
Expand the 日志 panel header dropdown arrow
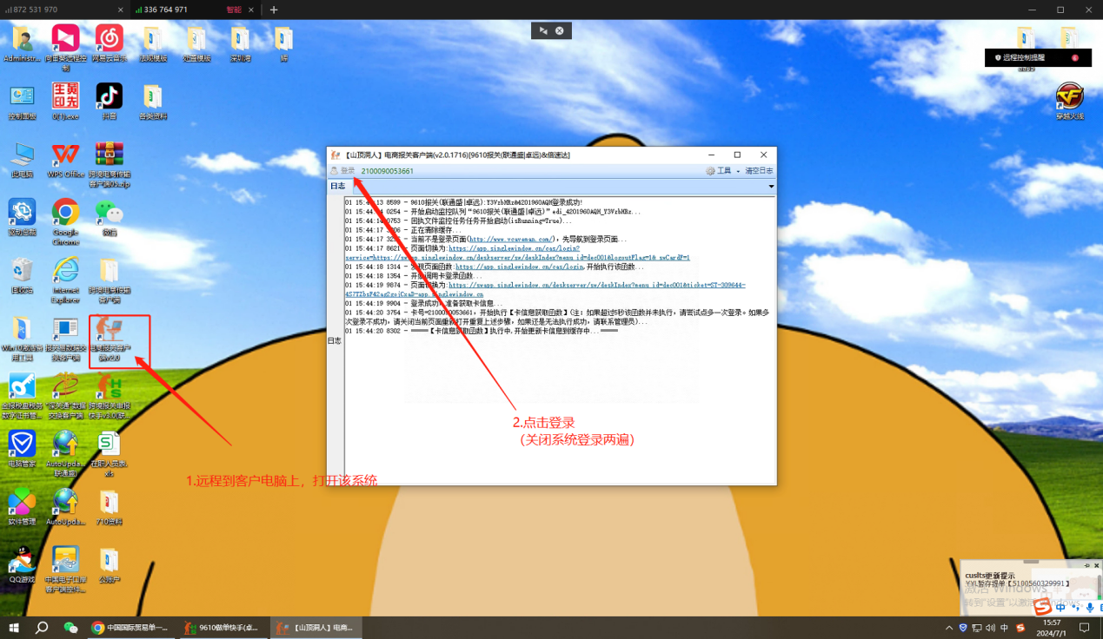(771, 187)
